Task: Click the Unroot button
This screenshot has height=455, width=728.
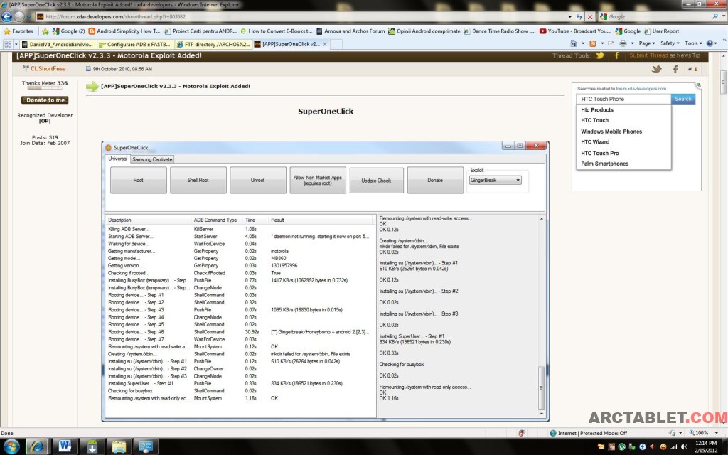Action: click(257, 180)
